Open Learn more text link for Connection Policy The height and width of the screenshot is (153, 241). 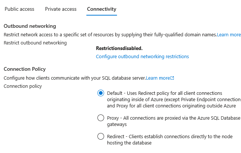158,78
